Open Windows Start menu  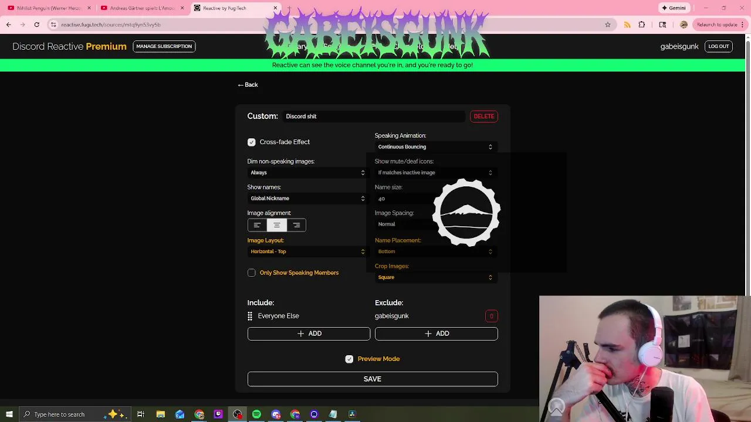(9, 414)
